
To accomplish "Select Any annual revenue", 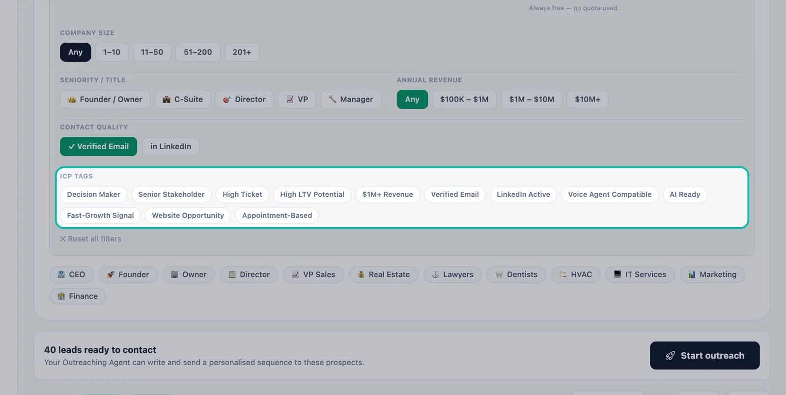I will click(x=412, y=99).
